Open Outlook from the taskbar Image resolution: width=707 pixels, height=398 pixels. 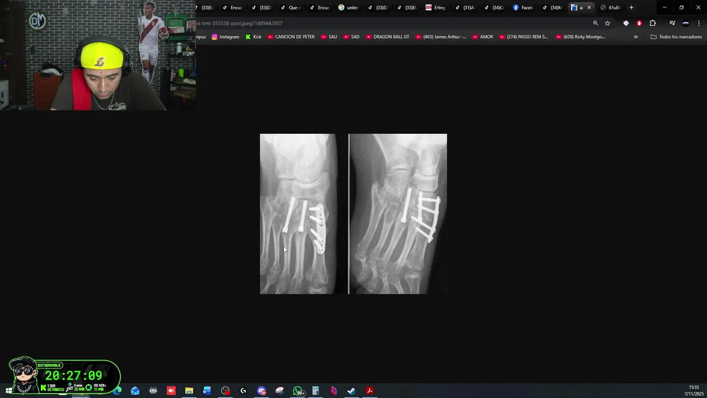pyautogui.click(x=135, y=391)
